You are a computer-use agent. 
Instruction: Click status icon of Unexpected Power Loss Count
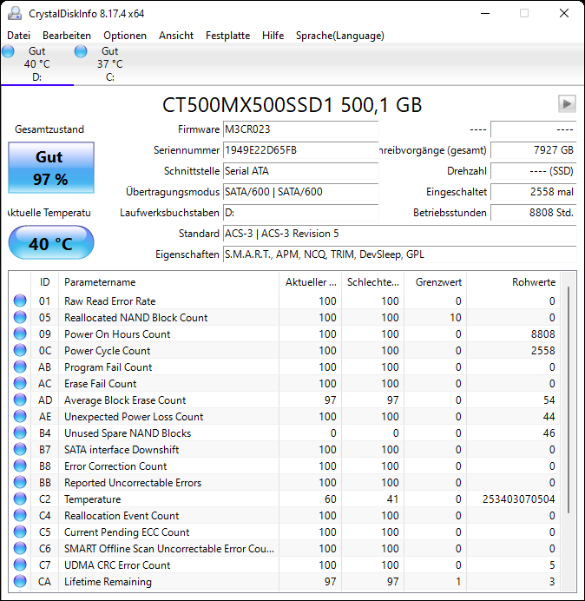click(x=20, y=416)
